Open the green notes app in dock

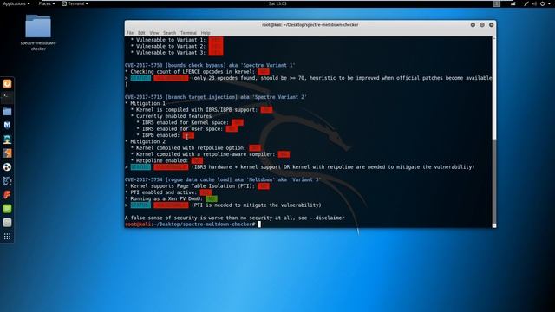point(7,209)
